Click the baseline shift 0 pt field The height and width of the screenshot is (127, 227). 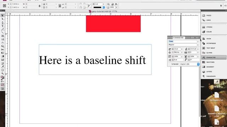click(178, 60)
